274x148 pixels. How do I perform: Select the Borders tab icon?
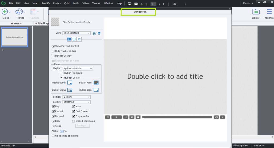pyautogui.click(x=74, y=39)
